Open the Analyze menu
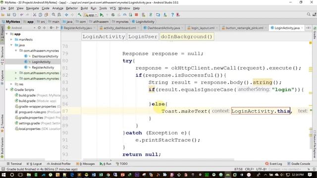317x178 pixels. [58, 8]
